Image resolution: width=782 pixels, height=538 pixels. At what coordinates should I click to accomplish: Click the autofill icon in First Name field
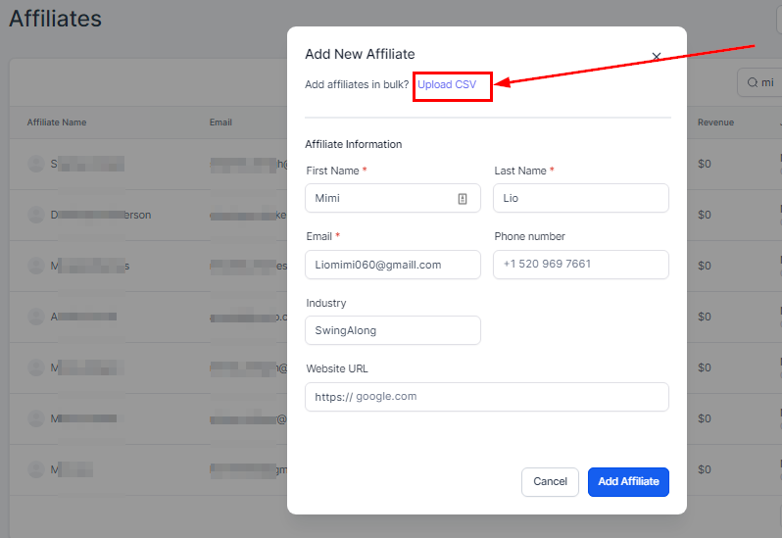[x=463, y=198]
